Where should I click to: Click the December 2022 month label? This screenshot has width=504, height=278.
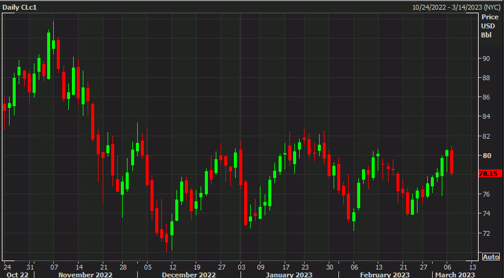pyautogui.click(x=189, y=274)
